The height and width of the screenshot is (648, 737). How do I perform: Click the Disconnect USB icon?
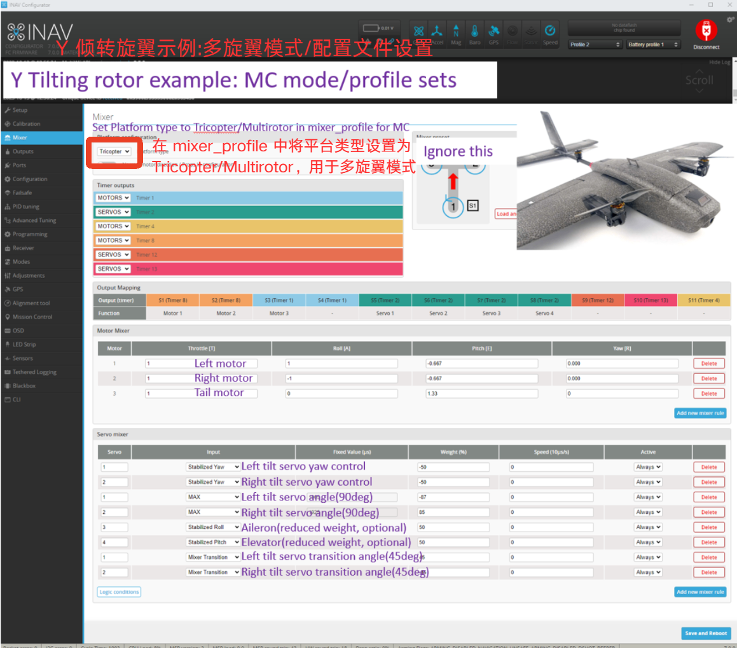point(706,31)
